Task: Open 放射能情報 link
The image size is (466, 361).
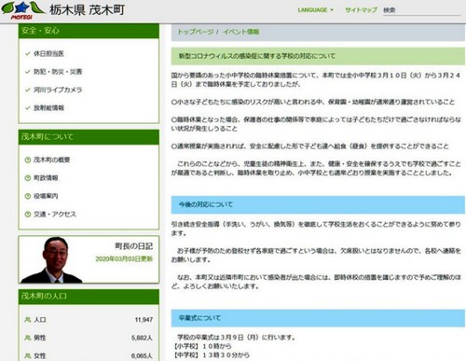Action: point(48,108)
